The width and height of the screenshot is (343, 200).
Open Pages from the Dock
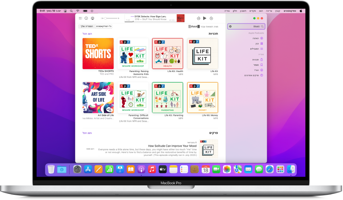(98, 169)
